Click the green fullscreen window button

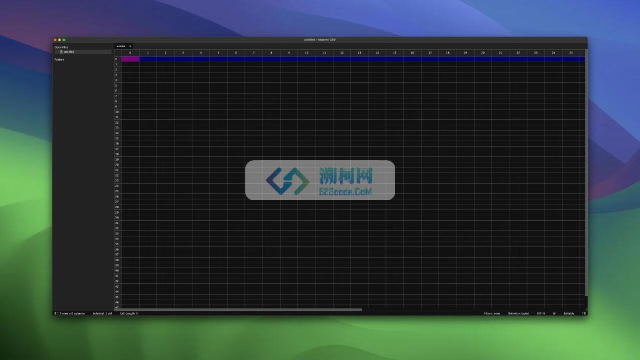(64, 39)
